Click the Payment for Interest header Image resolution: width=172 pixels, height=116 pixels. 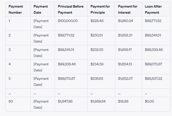pos(128,9)
